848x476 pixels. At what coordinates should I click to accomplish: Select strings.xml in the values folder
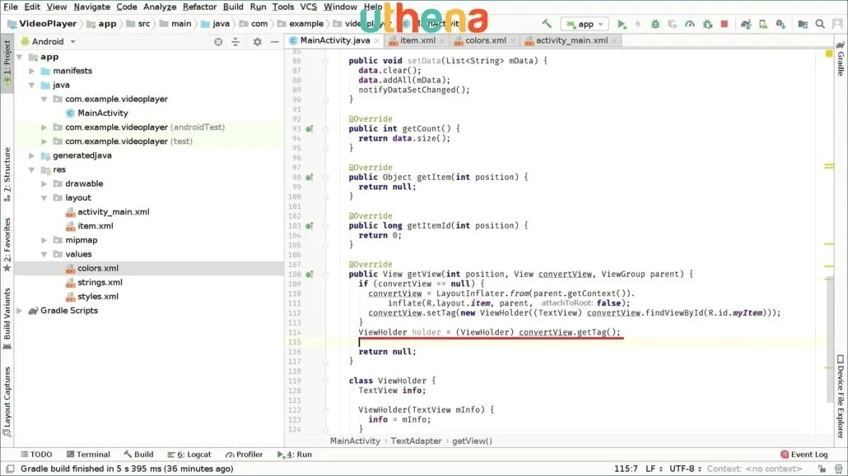[x=100, y=282]
